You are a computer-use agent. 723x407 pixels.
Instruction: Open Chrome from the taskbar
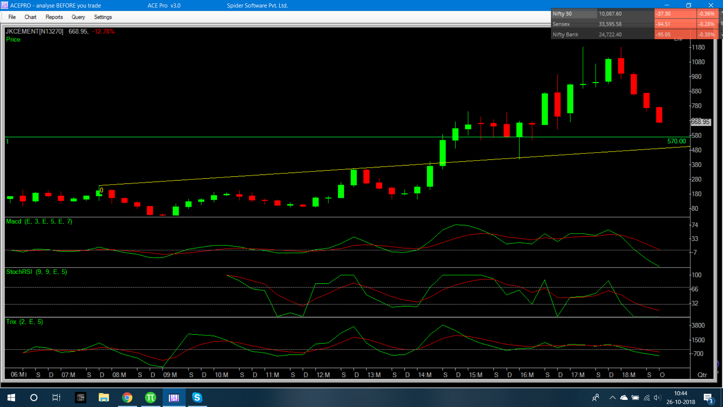click(127, 398)
